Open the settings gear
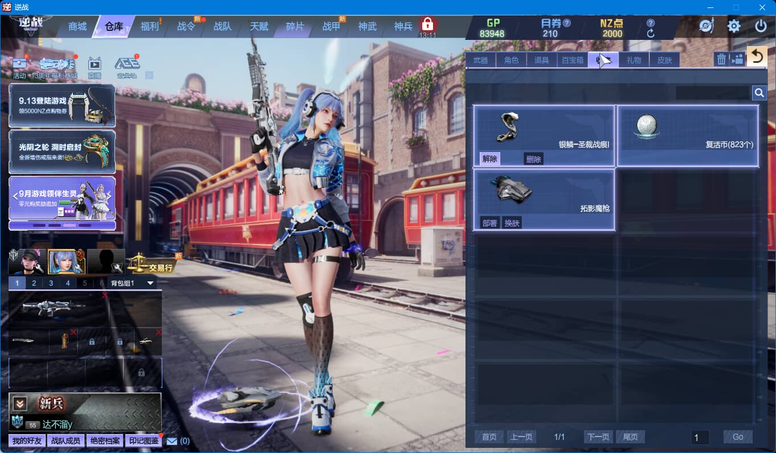The image size is (776, 453). [x=734, y=26]
